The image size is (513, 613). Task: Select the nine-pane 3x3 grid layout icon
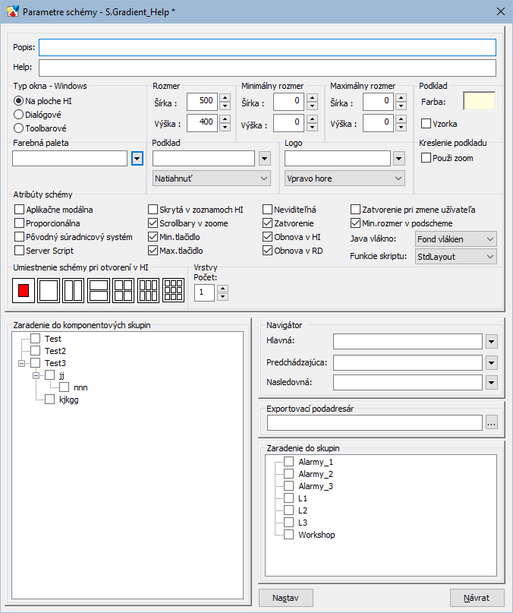(174, 289)
